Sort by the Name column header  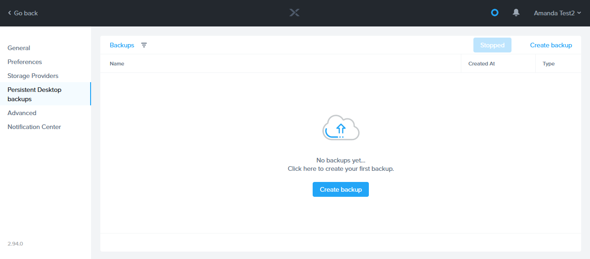coord(117,64)
